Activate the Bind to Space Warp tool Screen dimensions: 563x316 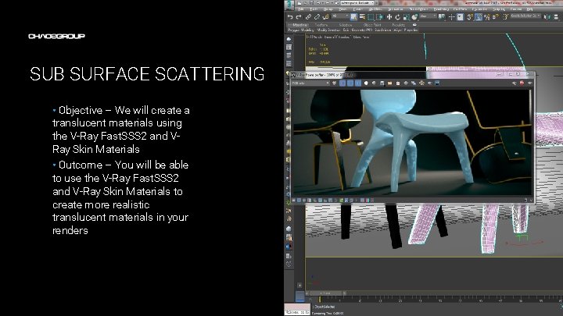[325, 17]
